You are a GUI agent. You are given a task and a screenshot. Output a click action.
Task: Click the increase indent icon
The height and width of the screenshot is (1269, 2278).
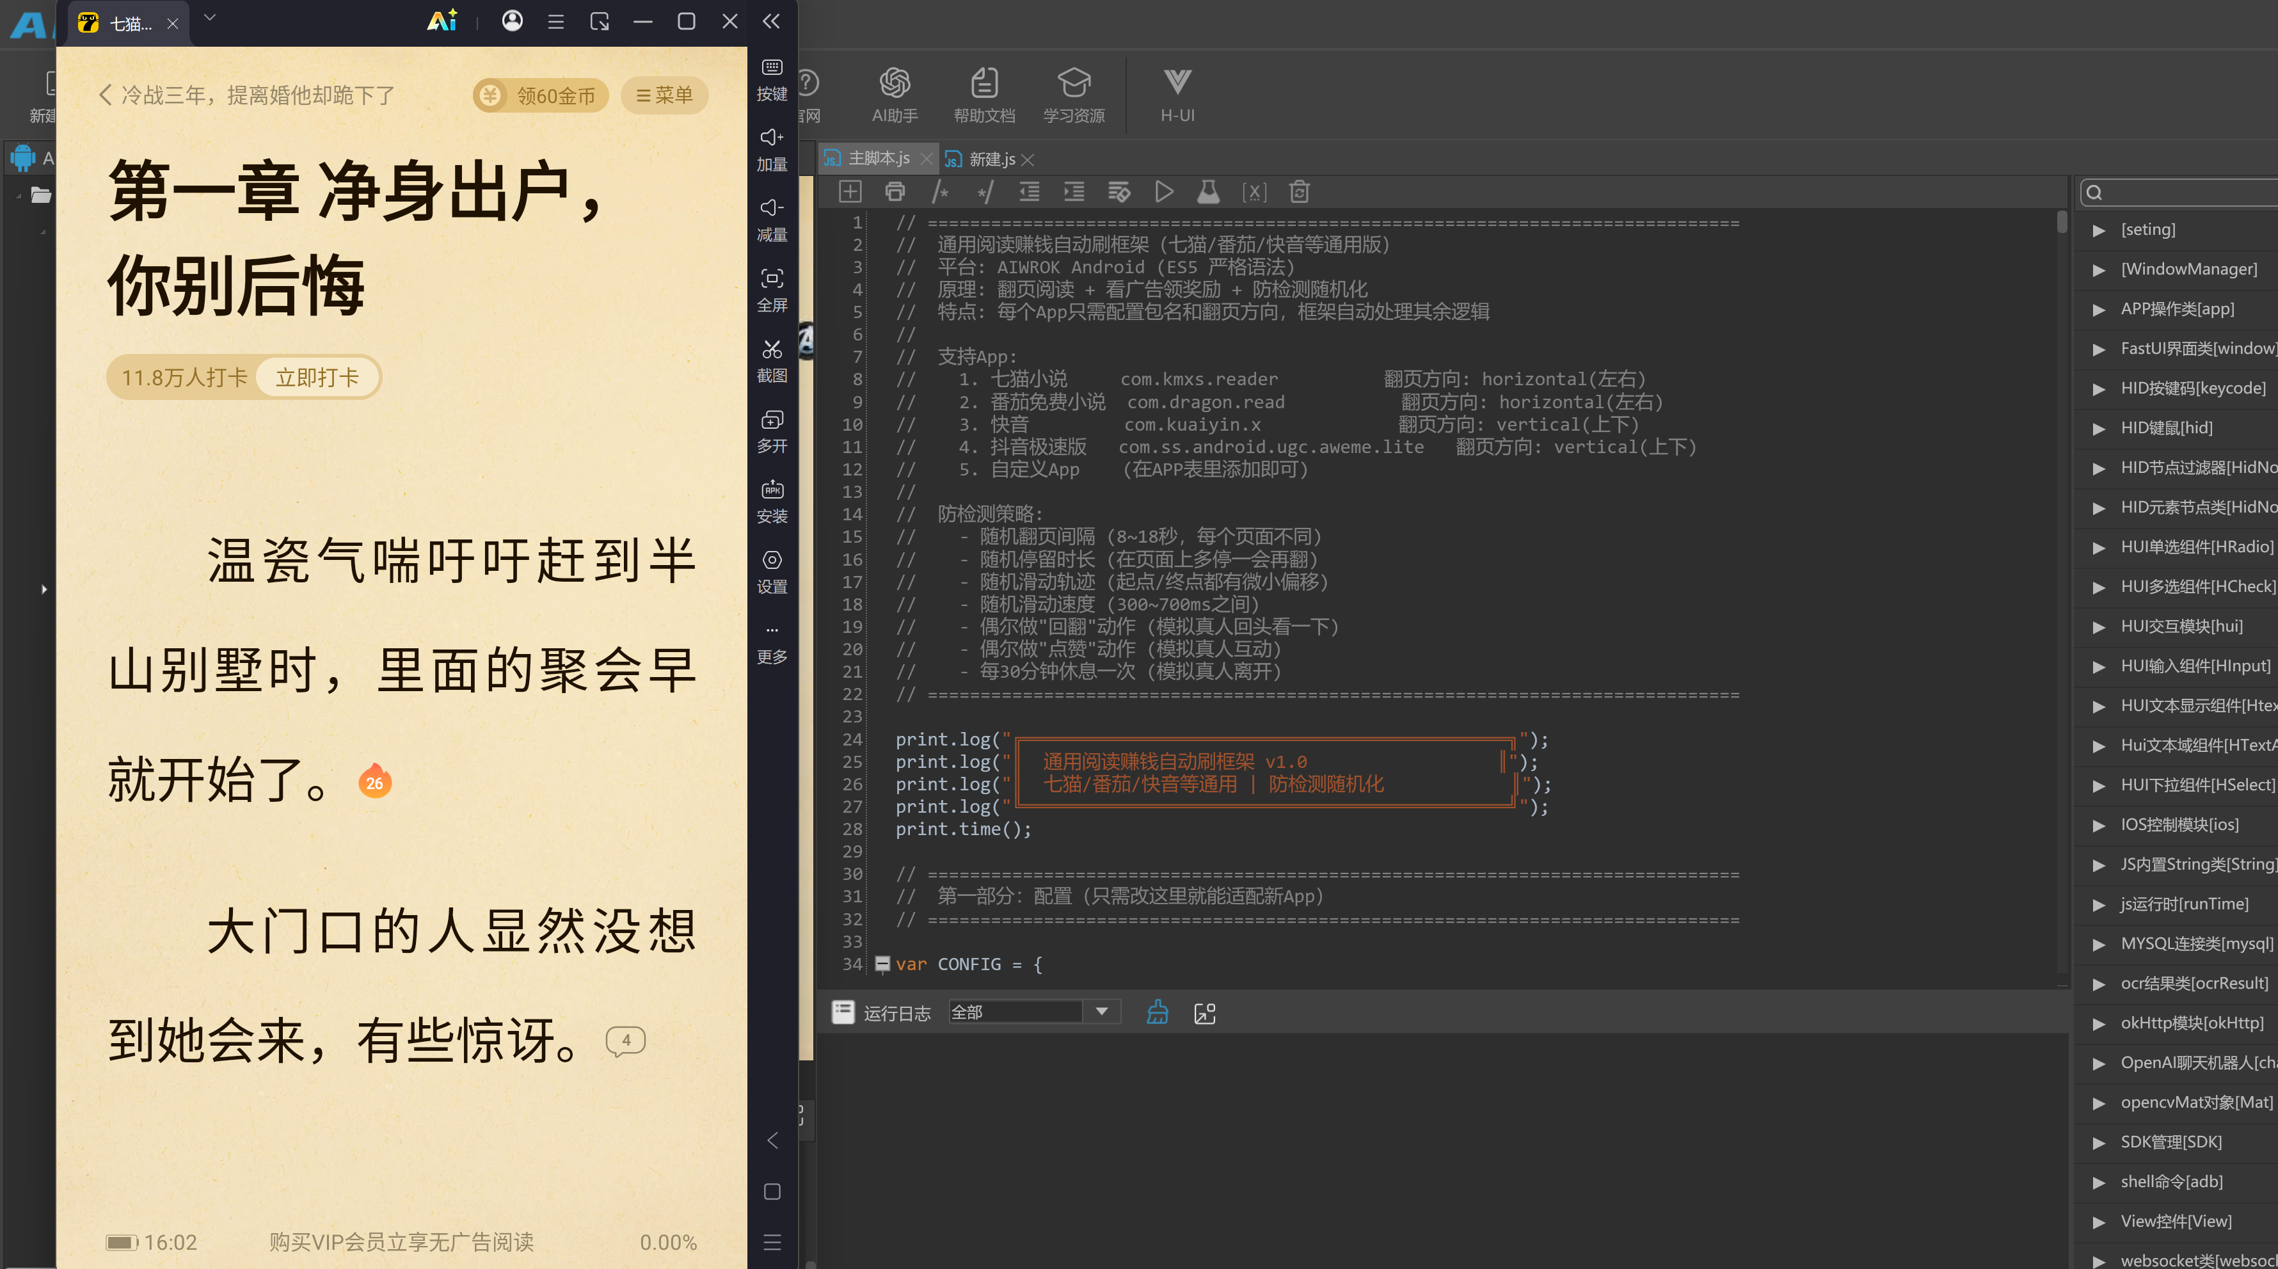(1074, 192)
